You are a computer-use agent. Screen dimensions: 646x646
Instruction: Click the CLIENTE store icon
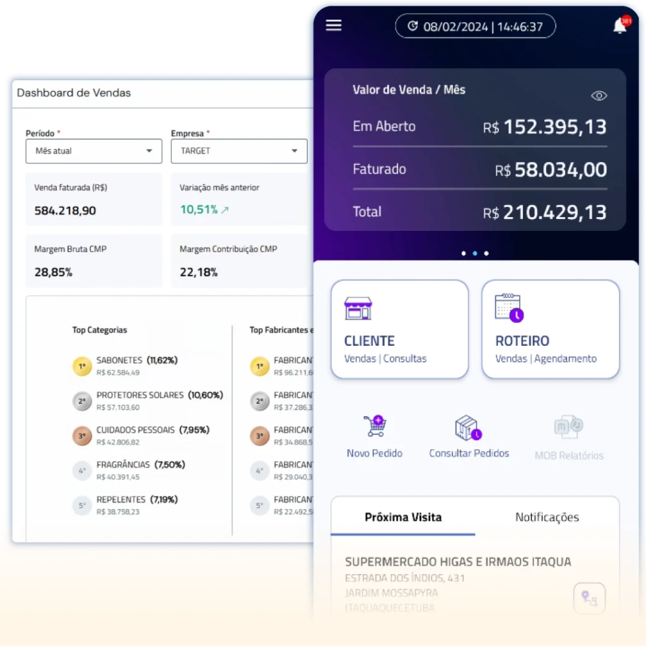pyautogui.click(x=358, y=308)
